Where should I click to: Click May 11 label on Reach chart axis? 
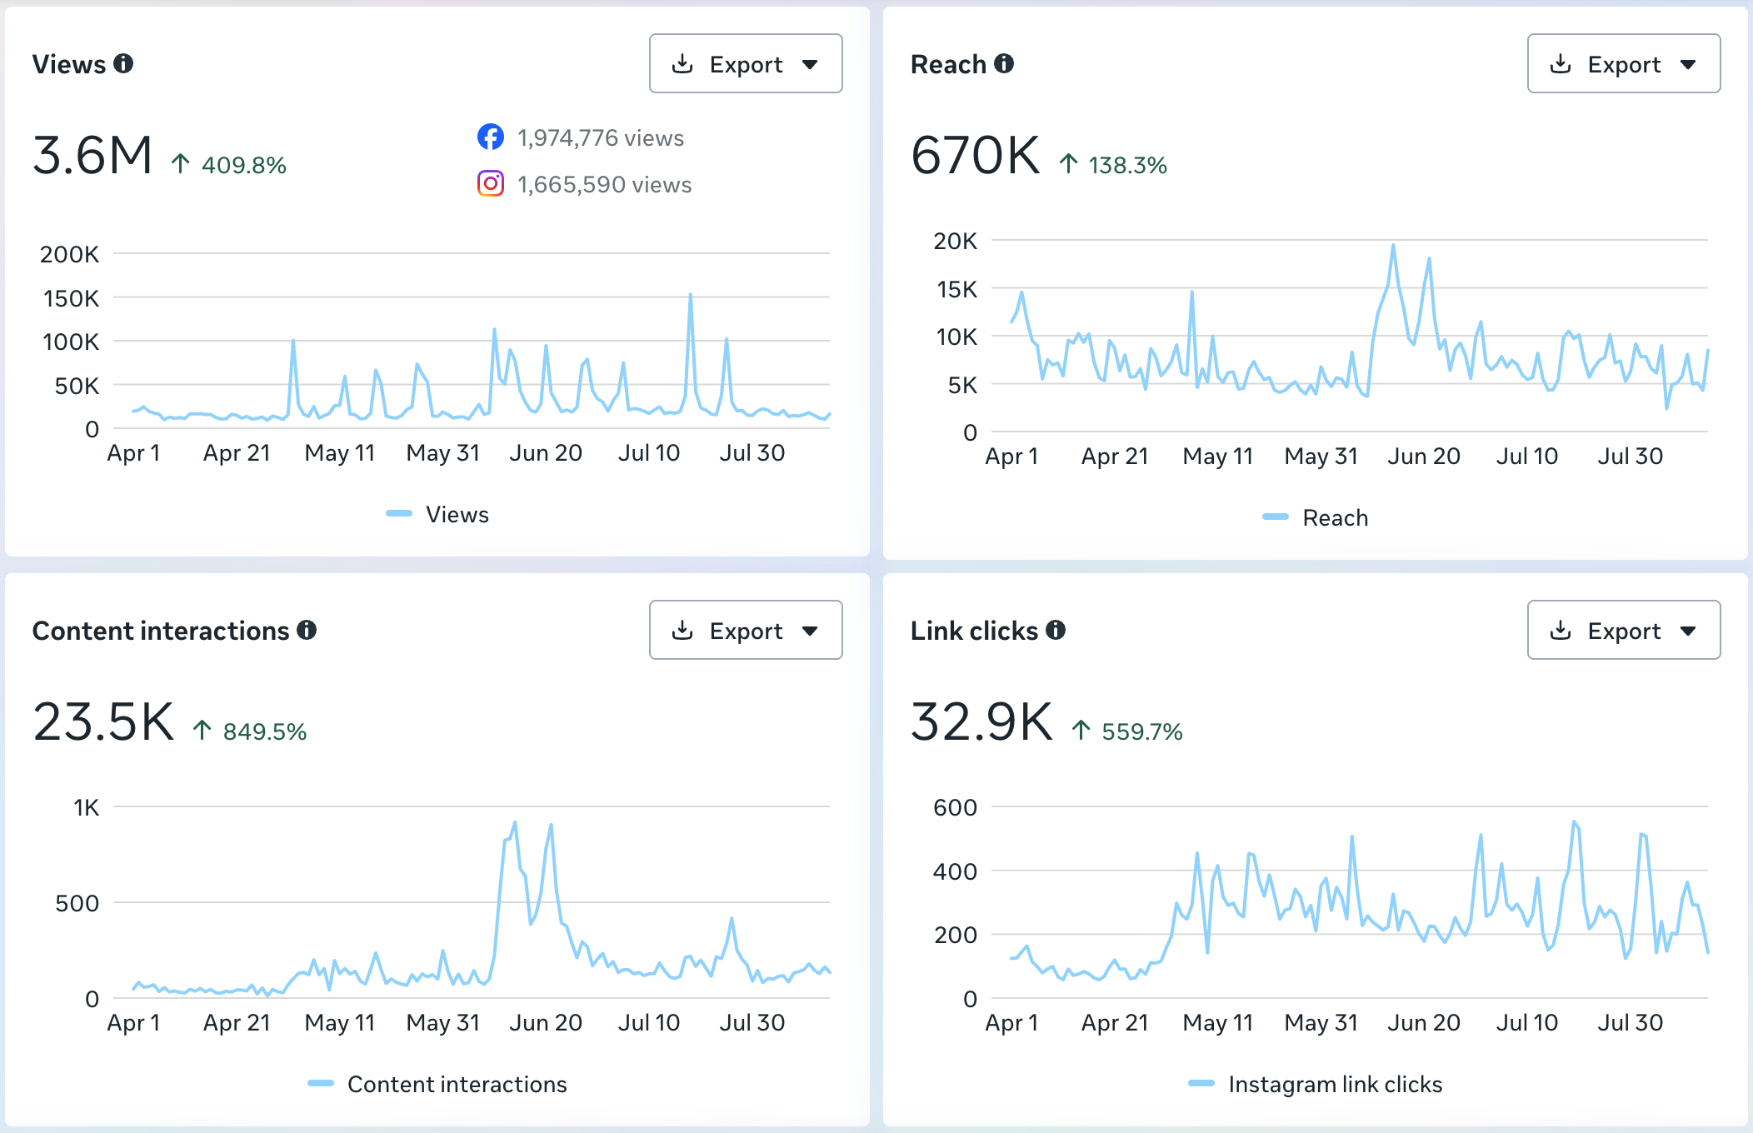[1218, 456]
